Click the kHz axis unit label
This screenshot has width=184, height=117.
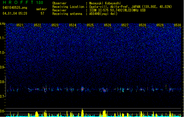point(3,24)
